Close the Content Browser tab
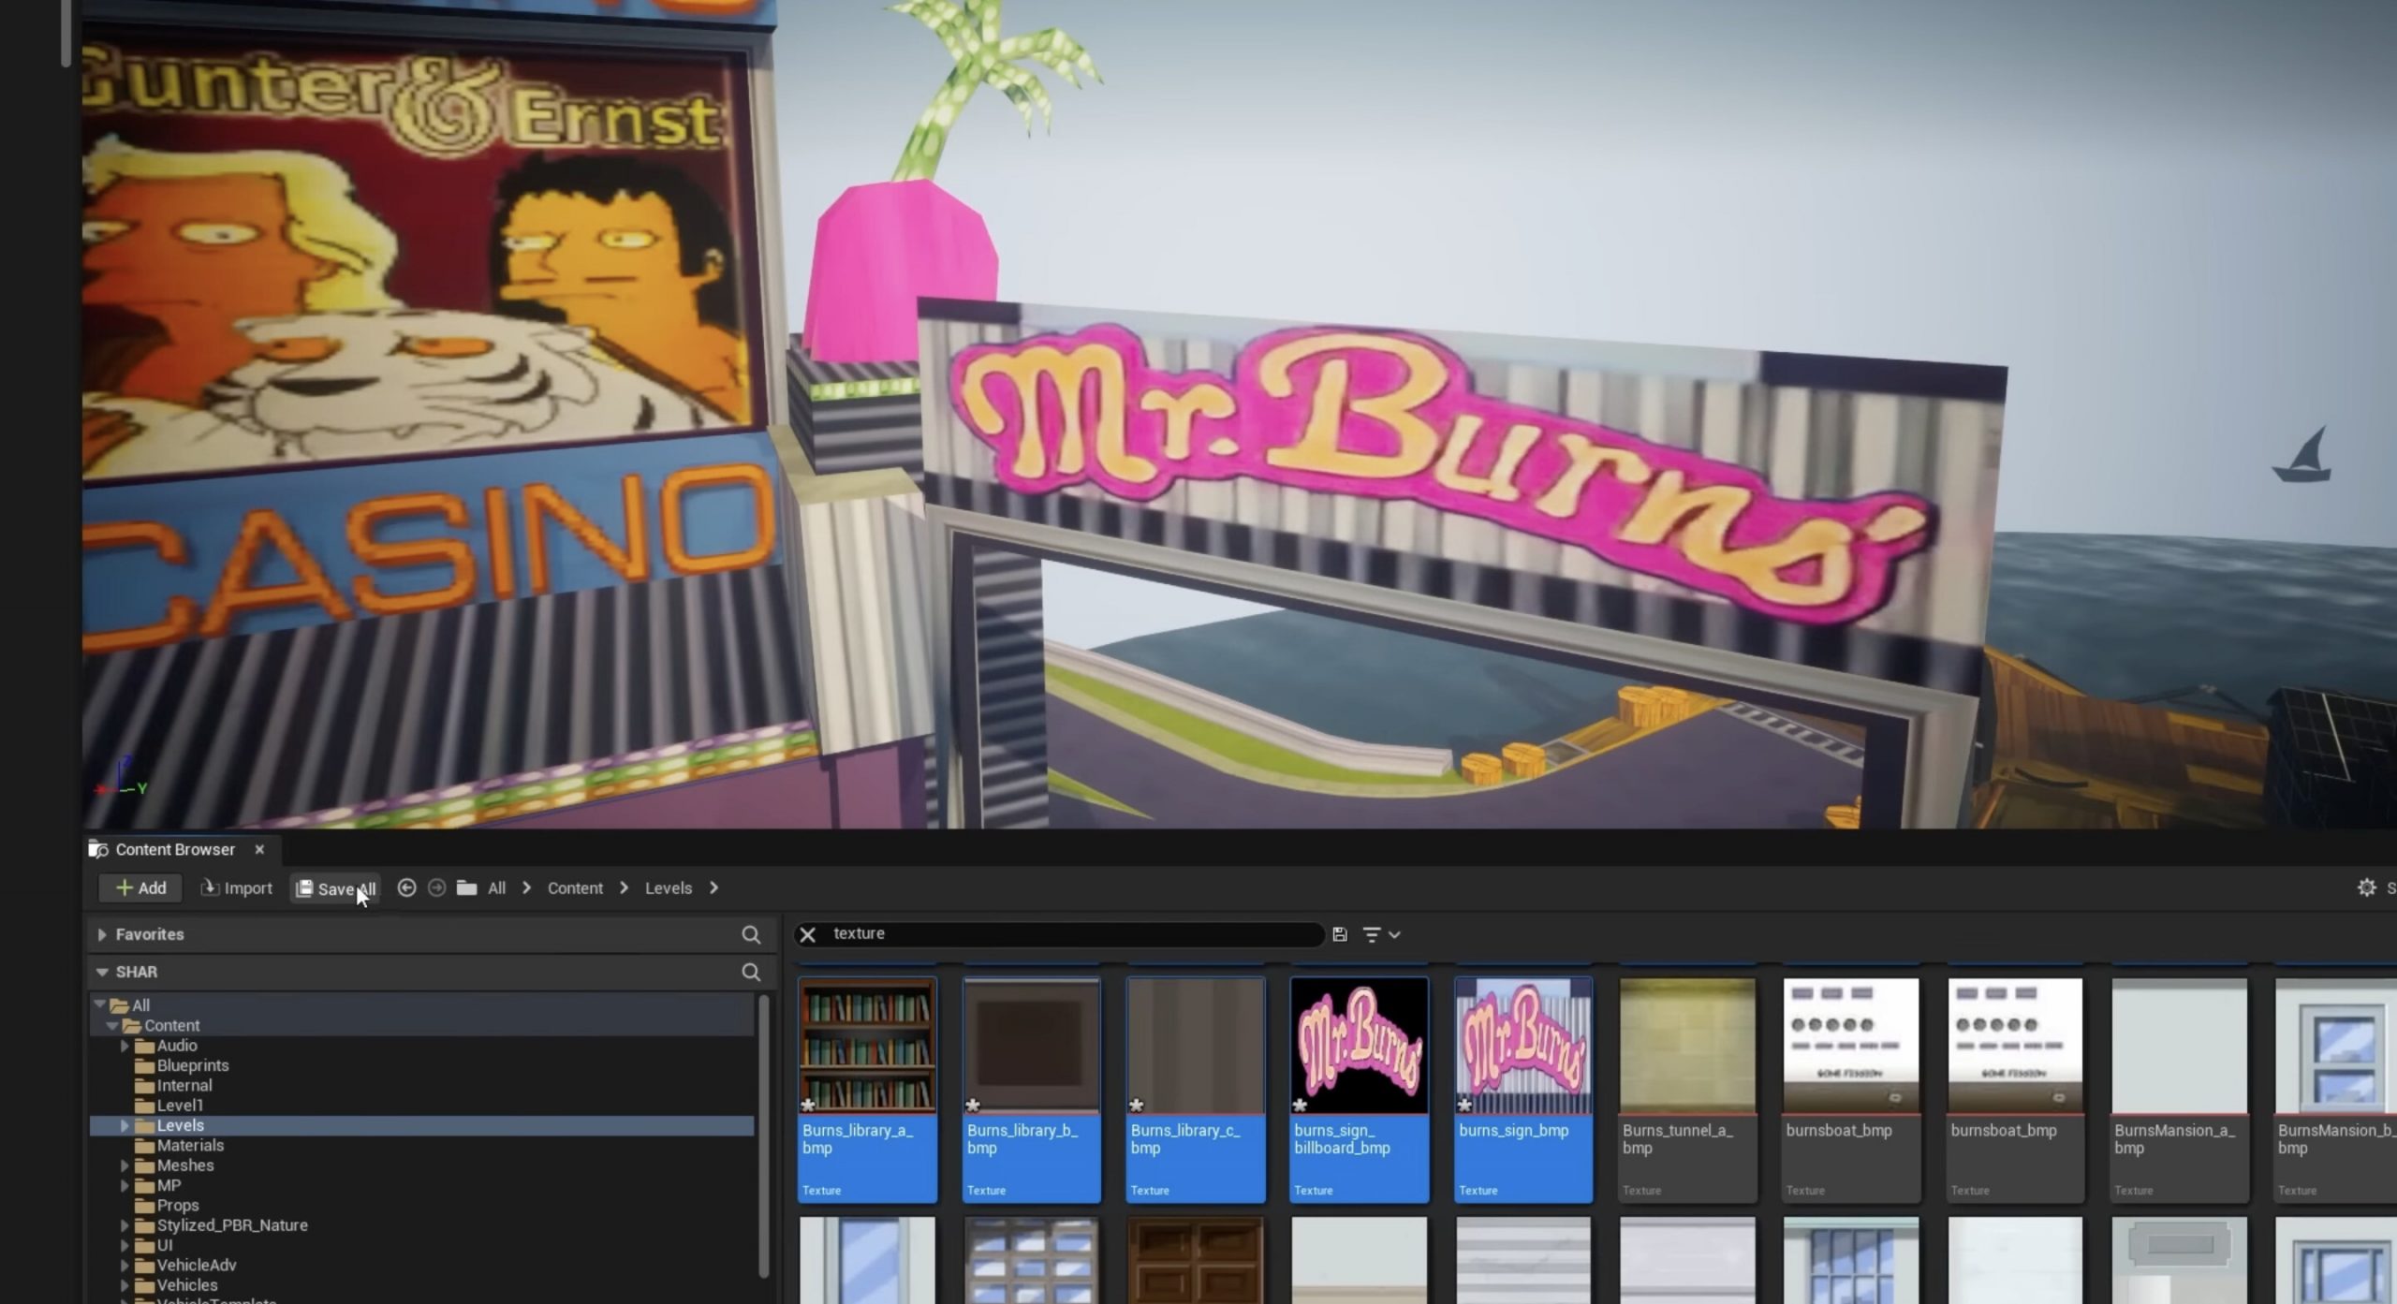Image resolution: width=2397 pixels, height=1304 pixels. tap(259, 849)
